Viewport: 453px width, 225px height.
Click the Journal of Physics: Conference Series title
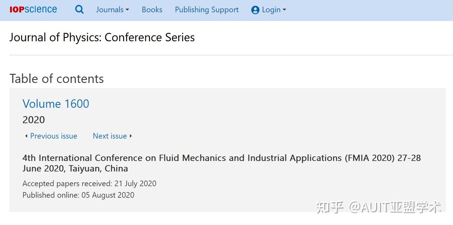102,37
